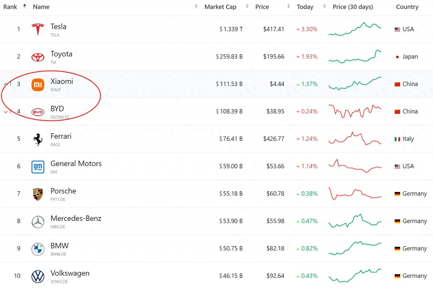Click Ferrari's 30-day price chart

tap(355, 139)
